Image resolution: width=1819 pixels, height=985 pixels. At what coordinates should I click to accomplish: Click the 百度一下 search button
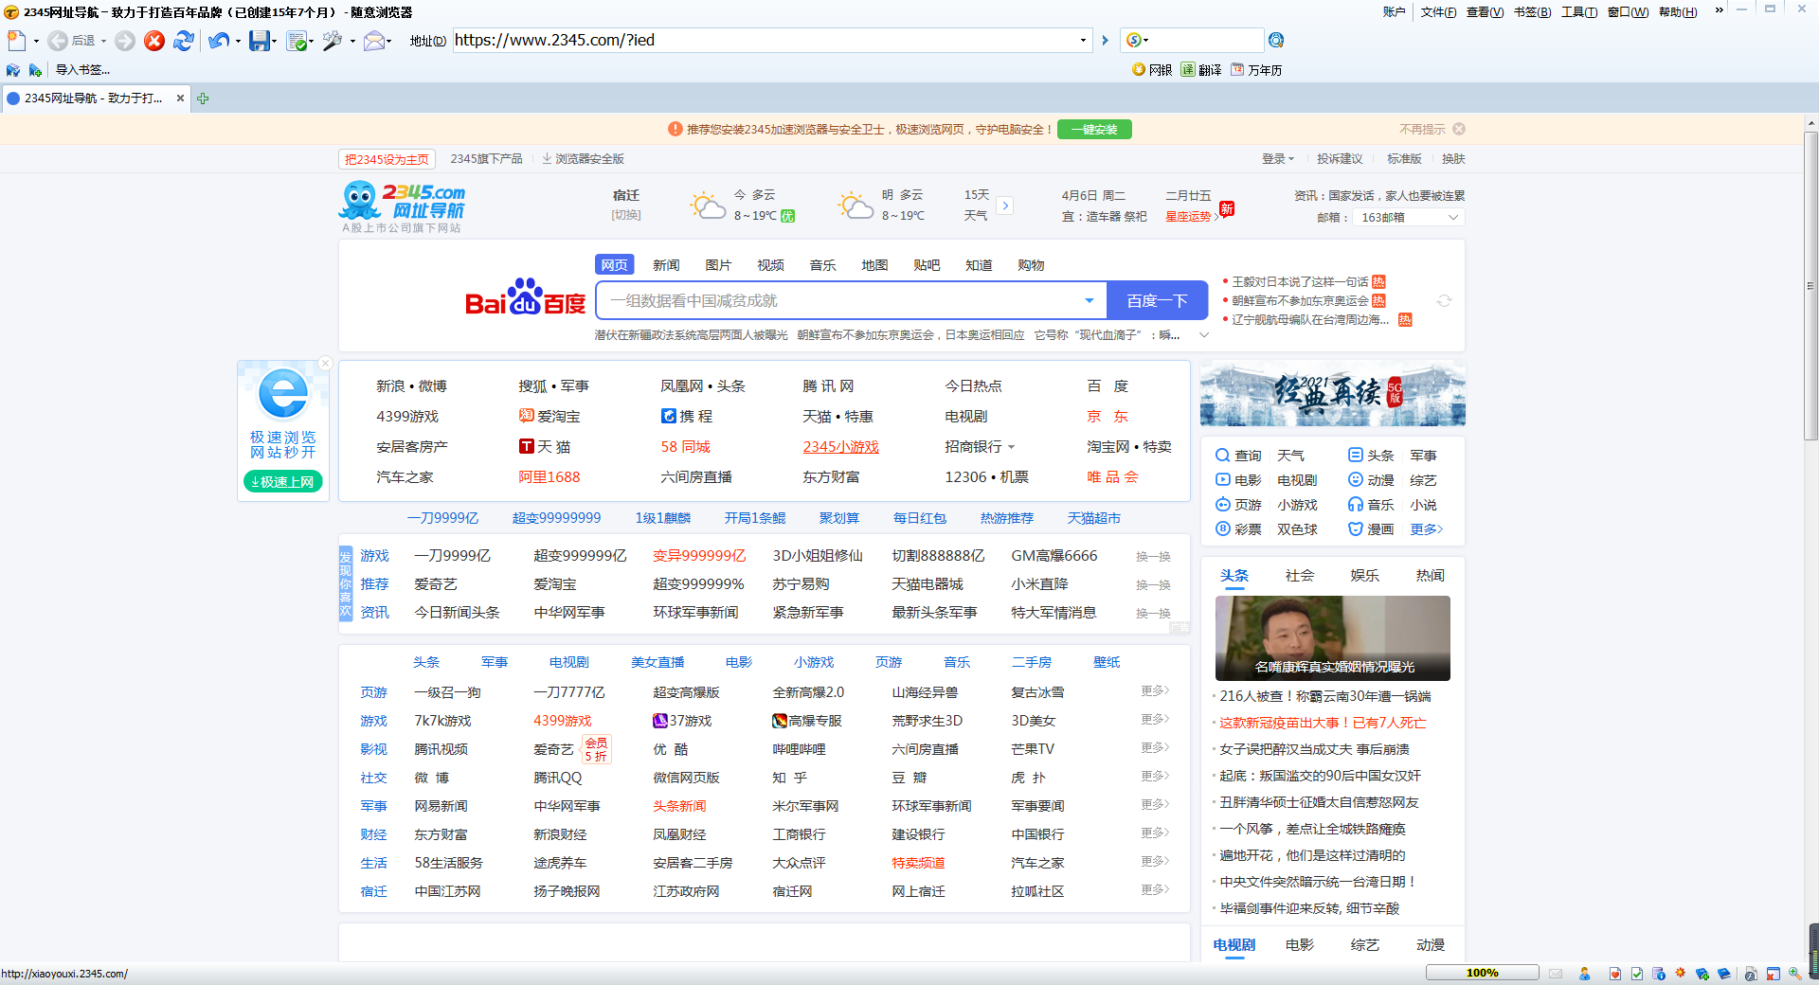coord(1157,300)
